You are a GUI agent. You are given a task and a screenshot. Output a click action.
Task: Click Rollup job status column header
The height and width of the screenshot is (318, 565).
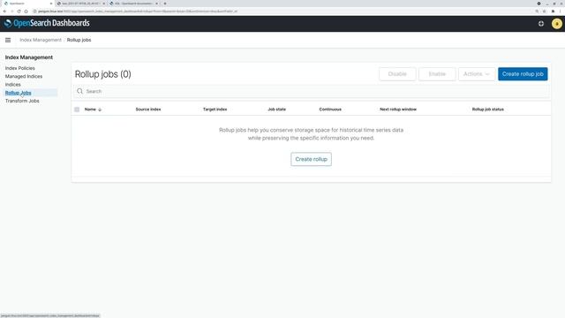click(488, 110)
